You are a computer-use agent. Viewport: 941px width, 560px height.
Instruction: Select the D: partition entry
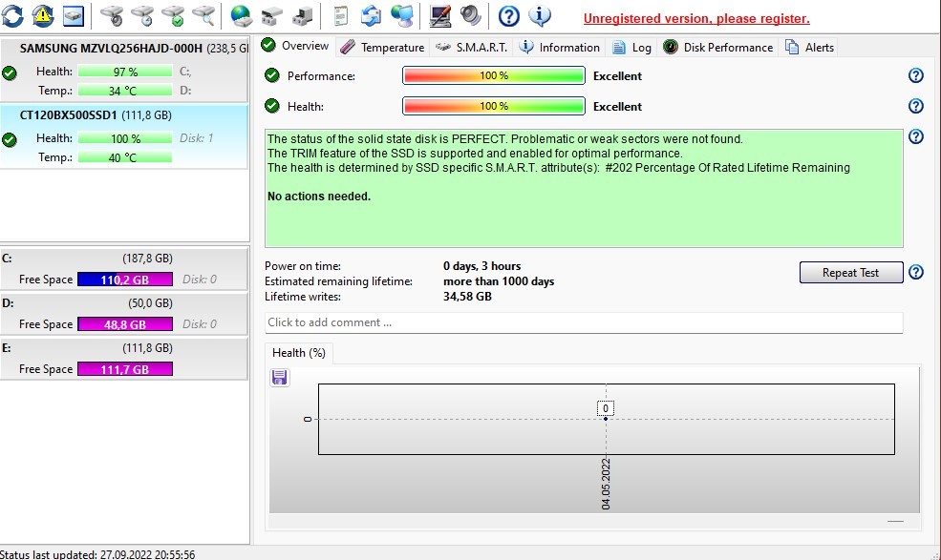coord(124,314)
